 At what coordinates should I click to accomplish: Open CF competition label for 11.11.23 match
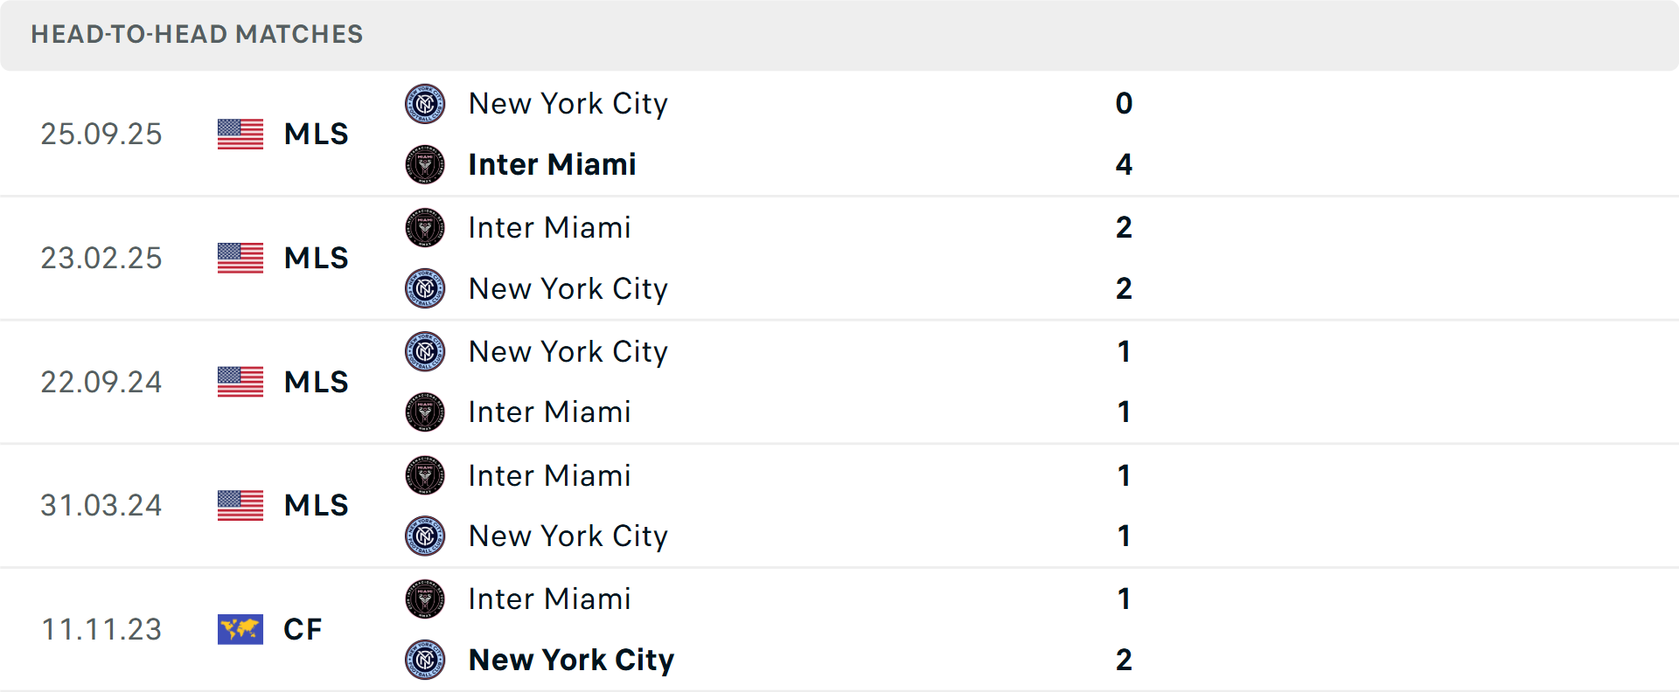303,629
